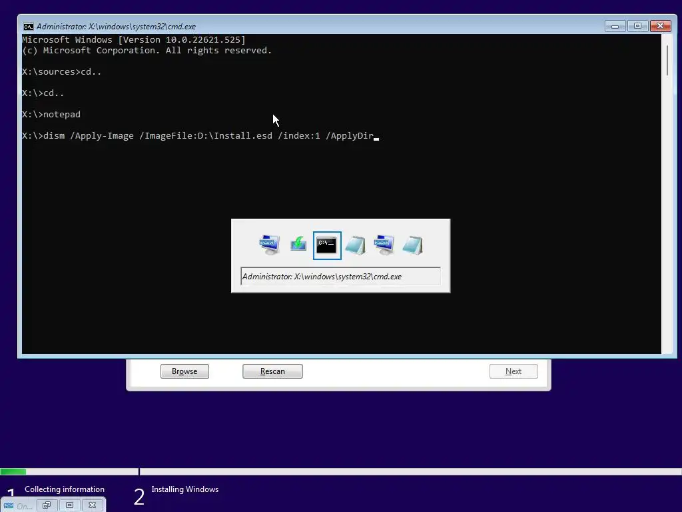Image resolution: width=682 pixels, height=512 pixels.
Task: Click the installation progress bar at the bottom
Action: click(341, 471)
